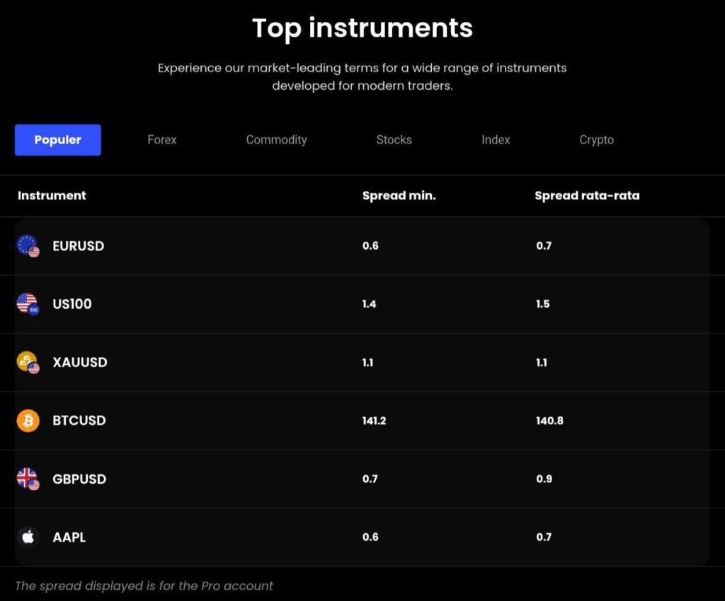Click the XAUUSD gold coins icon
Image resolution: width=725 pixels, height=601 pixels.
(28, 362)
